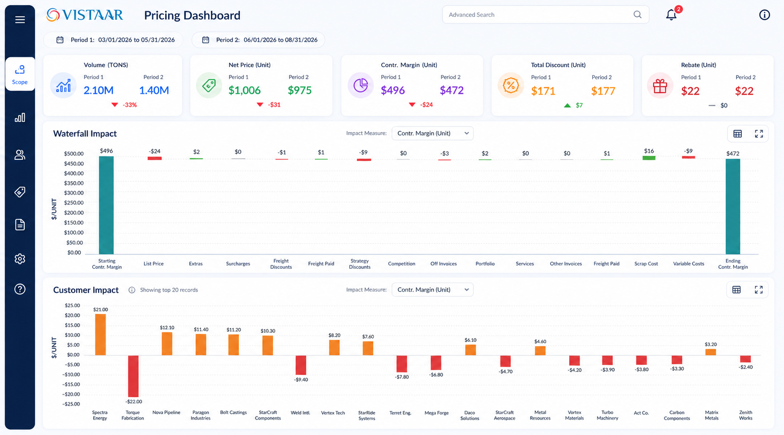This screenshot has width=784, height=435.
Task: Click the Vertex Tech orange bar
Action: coord(334,347)
